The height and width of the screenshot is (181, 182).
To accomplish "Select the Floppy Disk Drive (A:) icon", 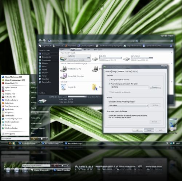I will 63,76.
